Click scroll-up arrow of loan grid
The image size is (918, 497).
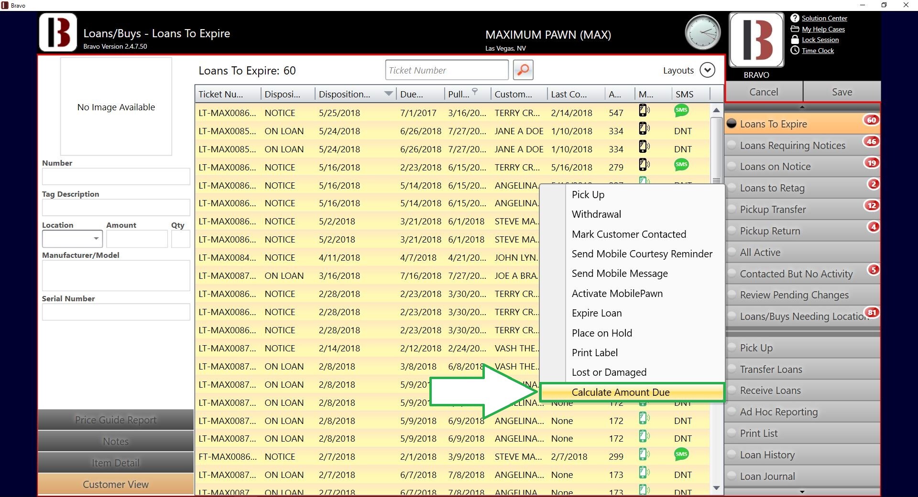[x=716, y=110]
